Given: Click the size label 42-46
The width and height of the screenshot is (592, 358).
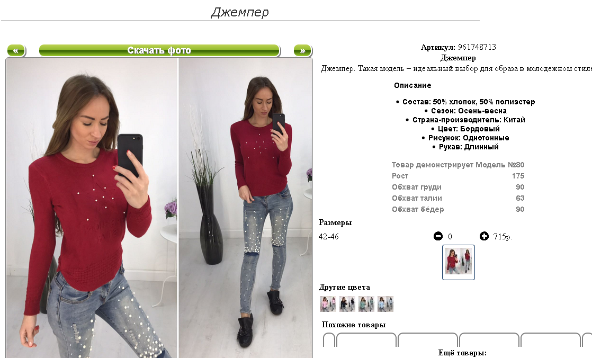Looking at the screenshot, I should (328, 237).
